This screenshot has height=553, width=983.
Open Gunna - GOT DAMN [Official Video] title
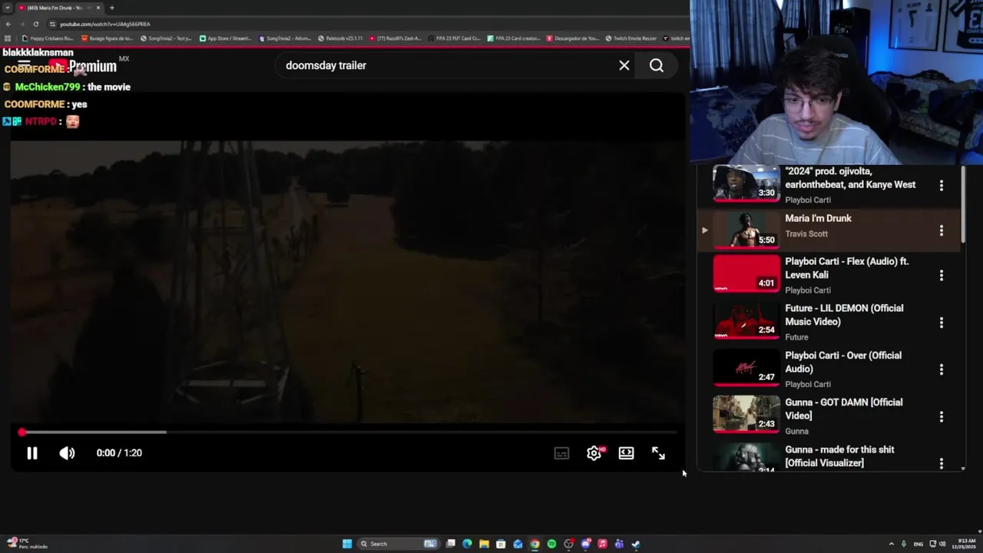[x=843, y=409]
